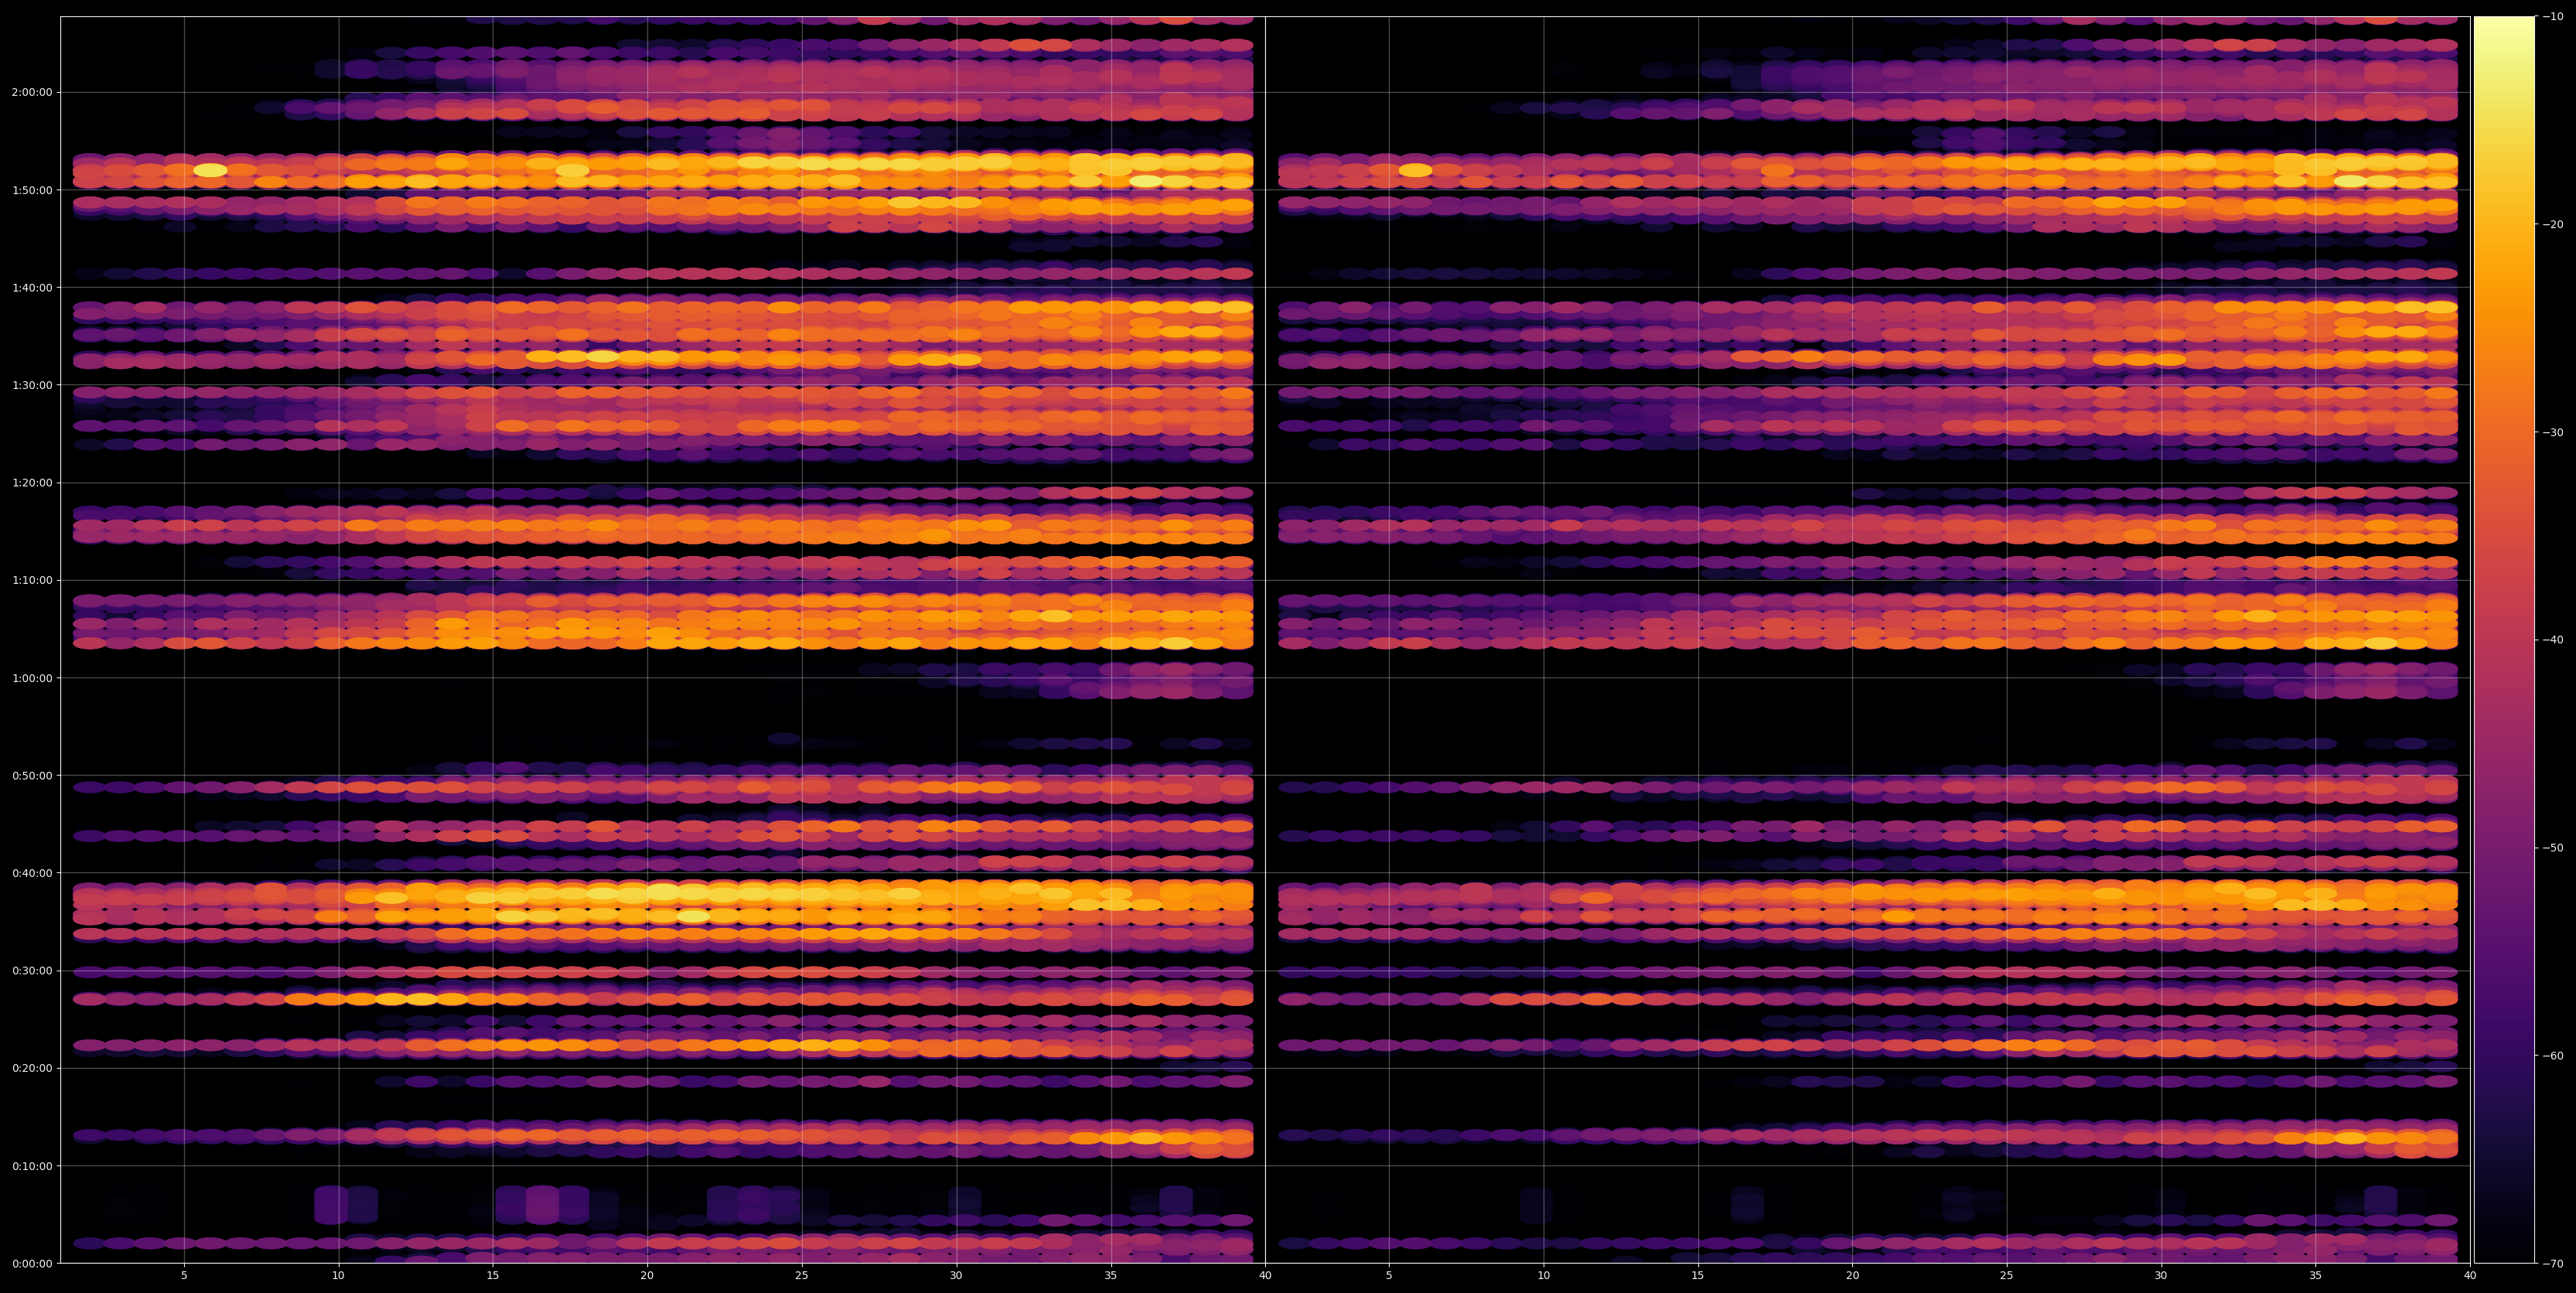Click the 0:30:00 y-axis tick label
The width and height of the screenshot is (2576, 1293).
32,970
